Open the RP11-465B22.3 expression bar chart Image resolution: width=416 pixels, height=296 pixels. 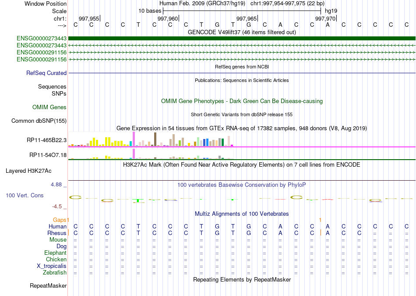(151, 139)
